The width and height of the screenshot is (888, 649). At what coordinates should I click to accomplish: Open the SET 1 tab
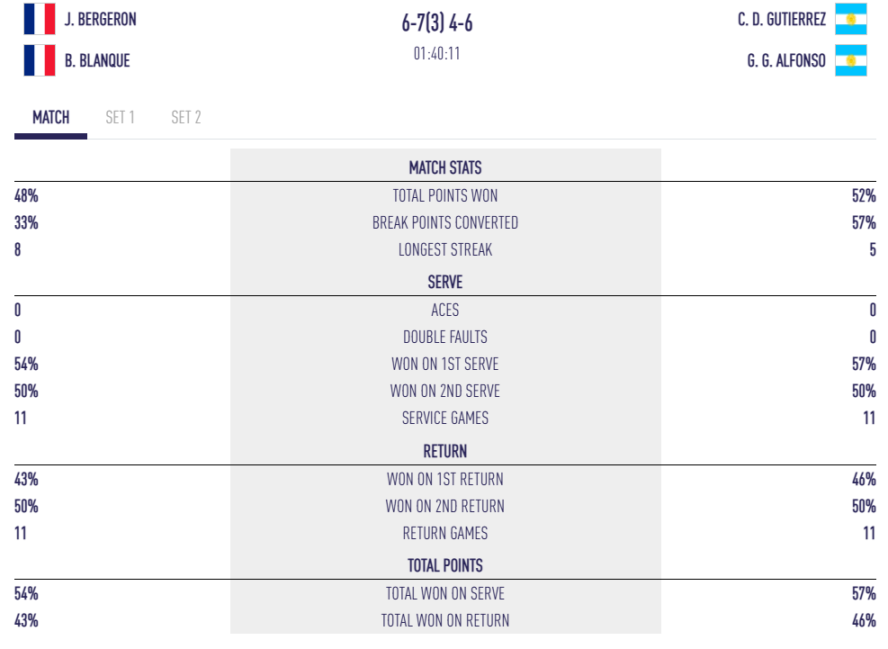click(x=120, y=118)
